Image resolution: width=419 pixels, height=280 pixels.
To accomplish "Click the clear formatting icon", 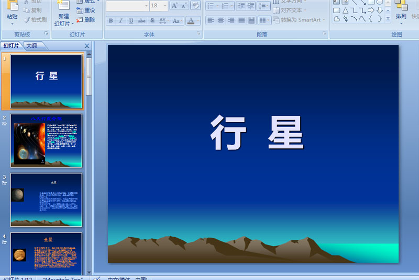I will tap(195, 6).
